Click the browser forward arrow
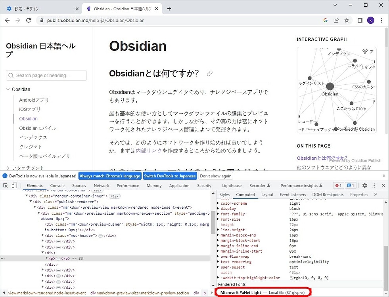Viewport: 389px width, 297px height. (x=18, y=20)
